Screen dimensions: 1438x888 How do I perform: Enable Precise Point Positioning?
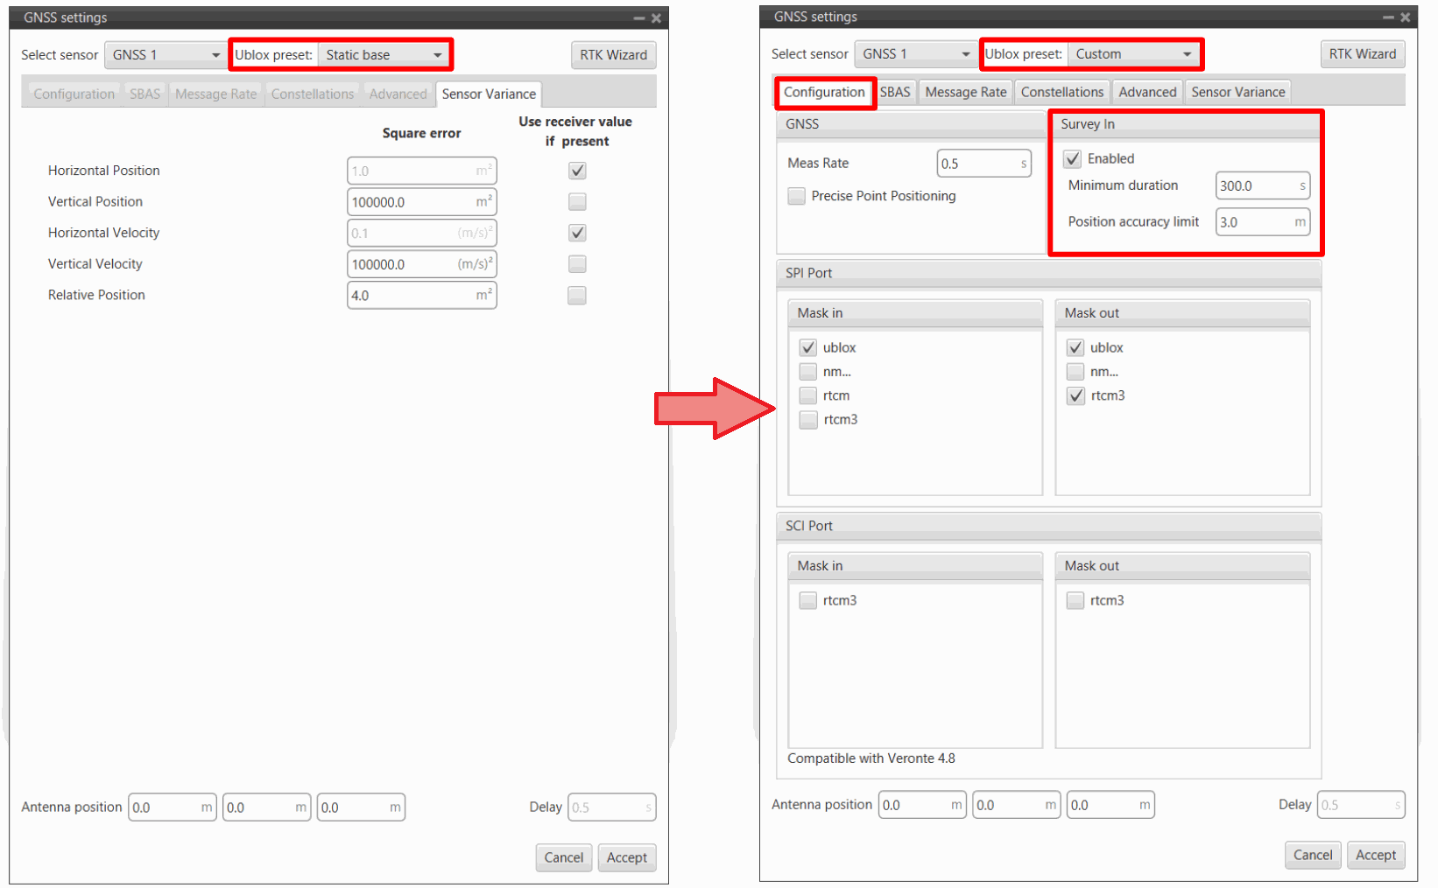coord(797,196)
